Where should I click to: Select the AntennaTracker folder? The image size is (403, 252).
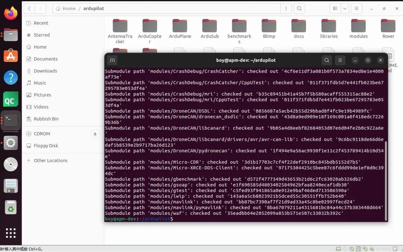[120, 31]
